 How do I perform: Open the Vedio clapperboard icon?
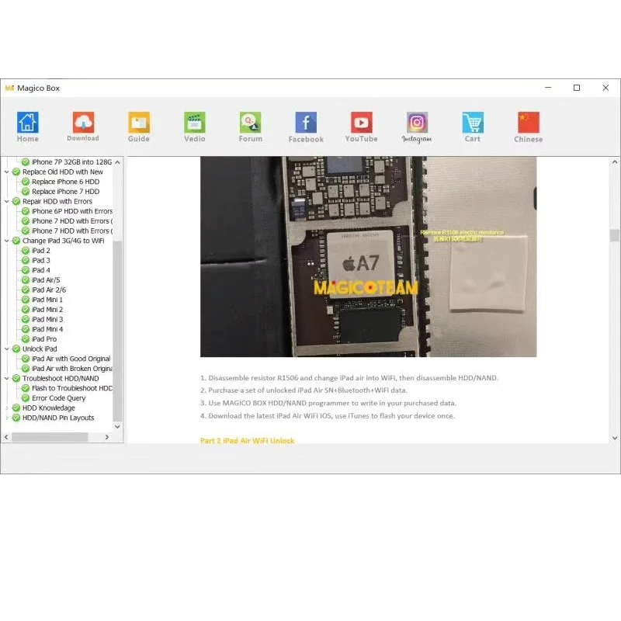pos(195,123)
